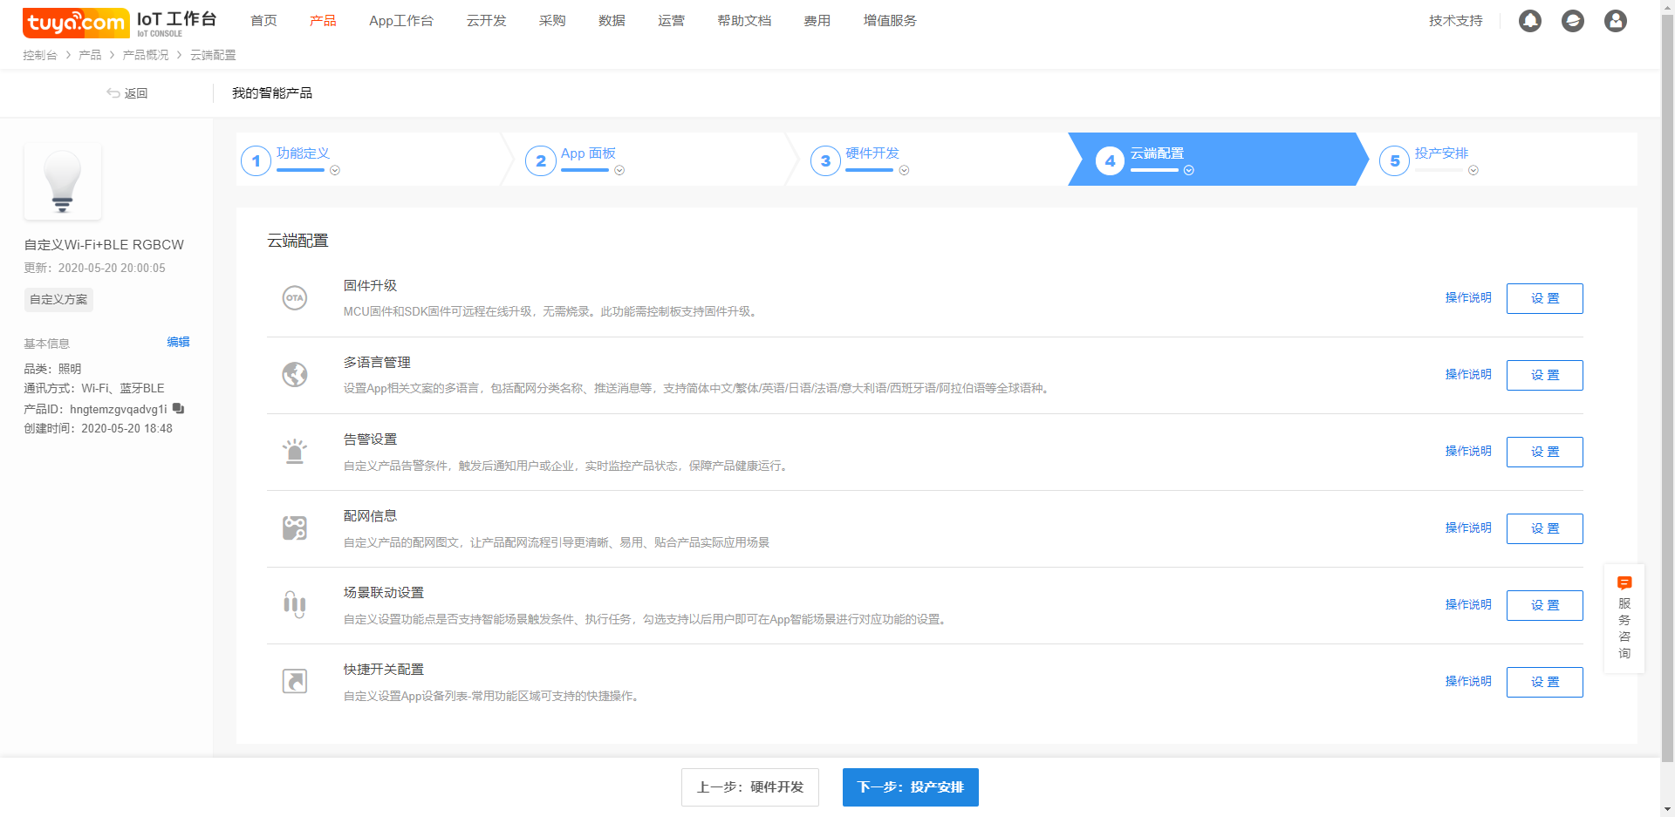Click the shortcut switch configuration icon
This screenshot has width=1675, height=817.
(x=295, y=681)
